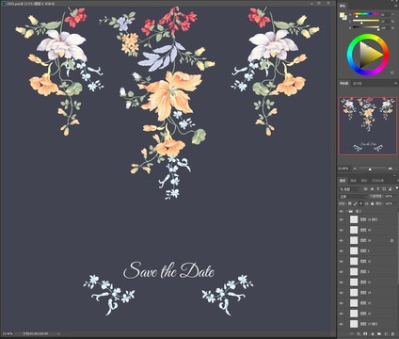
Task: Click the Navigator zoom slider
Action: click(372, 169)
